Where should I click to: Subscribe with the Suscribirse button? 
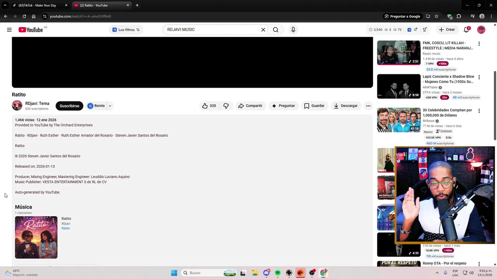click(x=69, y=106)
